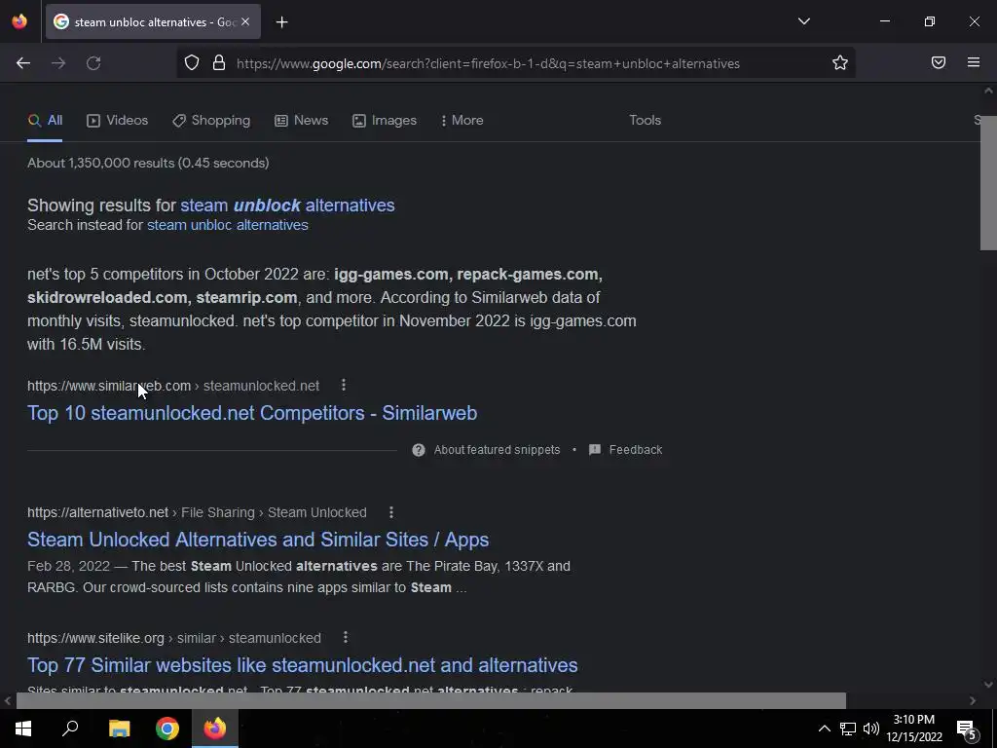Image resolution: width=997 pixels, height=748 pixels.
Task: Open the Windows Start menu
Action: (x=23, y=729)
